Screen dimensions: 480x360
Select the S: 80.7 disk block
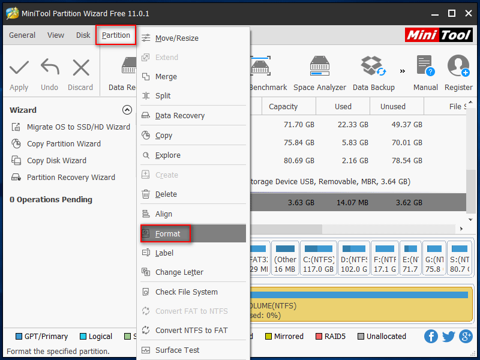point(459,259)
